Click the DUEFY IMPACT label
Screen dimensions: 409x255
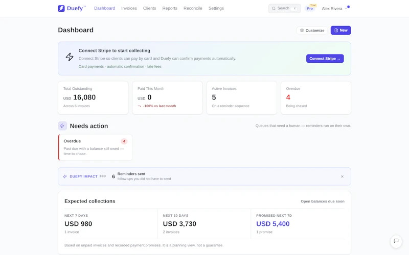[83, 176]
